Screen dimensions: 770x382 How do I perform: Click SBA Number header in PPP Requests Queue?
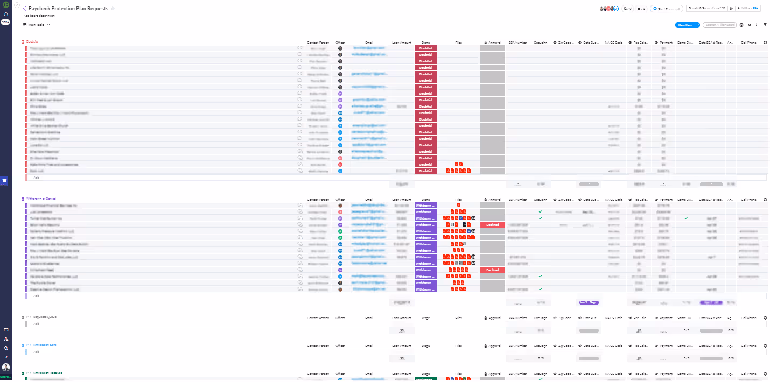517,318
